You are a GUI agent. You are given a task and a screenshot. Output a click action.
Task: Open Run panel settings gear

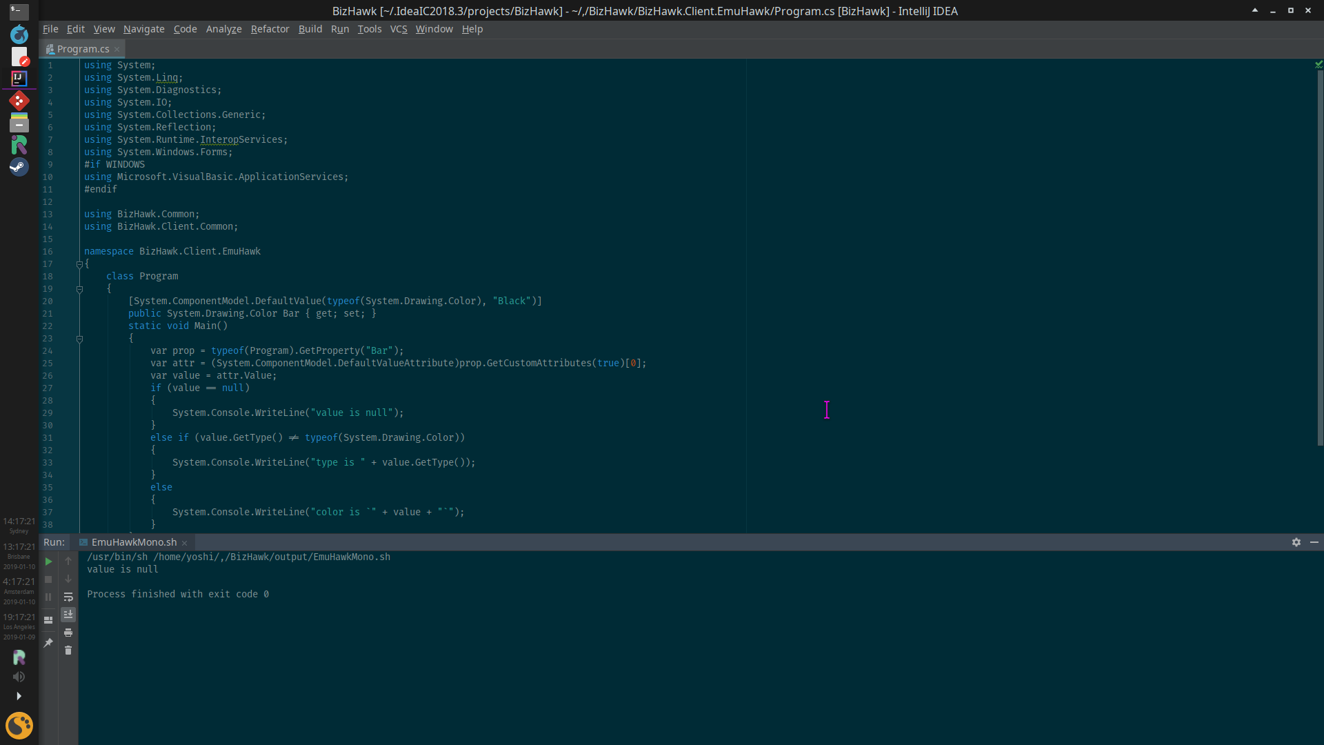[1296, 542]
